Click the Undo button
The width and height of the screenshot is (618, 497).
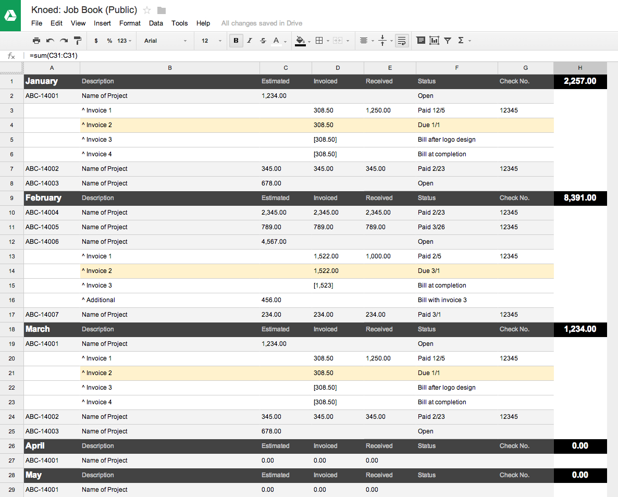49,41
